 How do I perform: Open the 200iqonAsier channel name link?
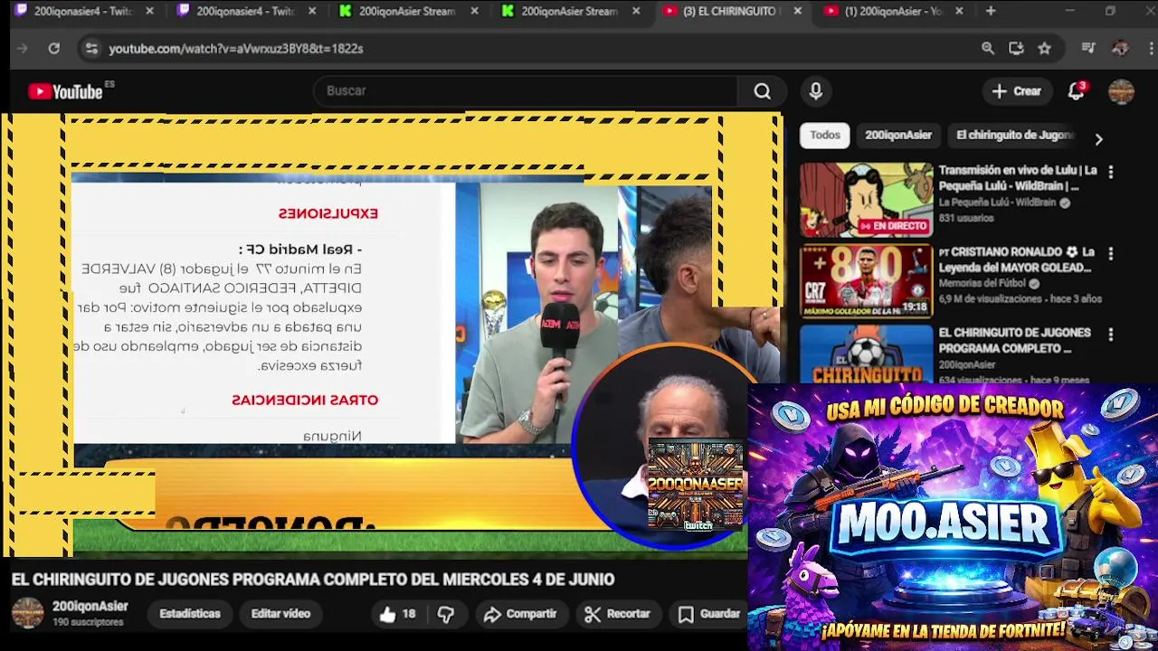pyautogui.click(x=90, y=607)
